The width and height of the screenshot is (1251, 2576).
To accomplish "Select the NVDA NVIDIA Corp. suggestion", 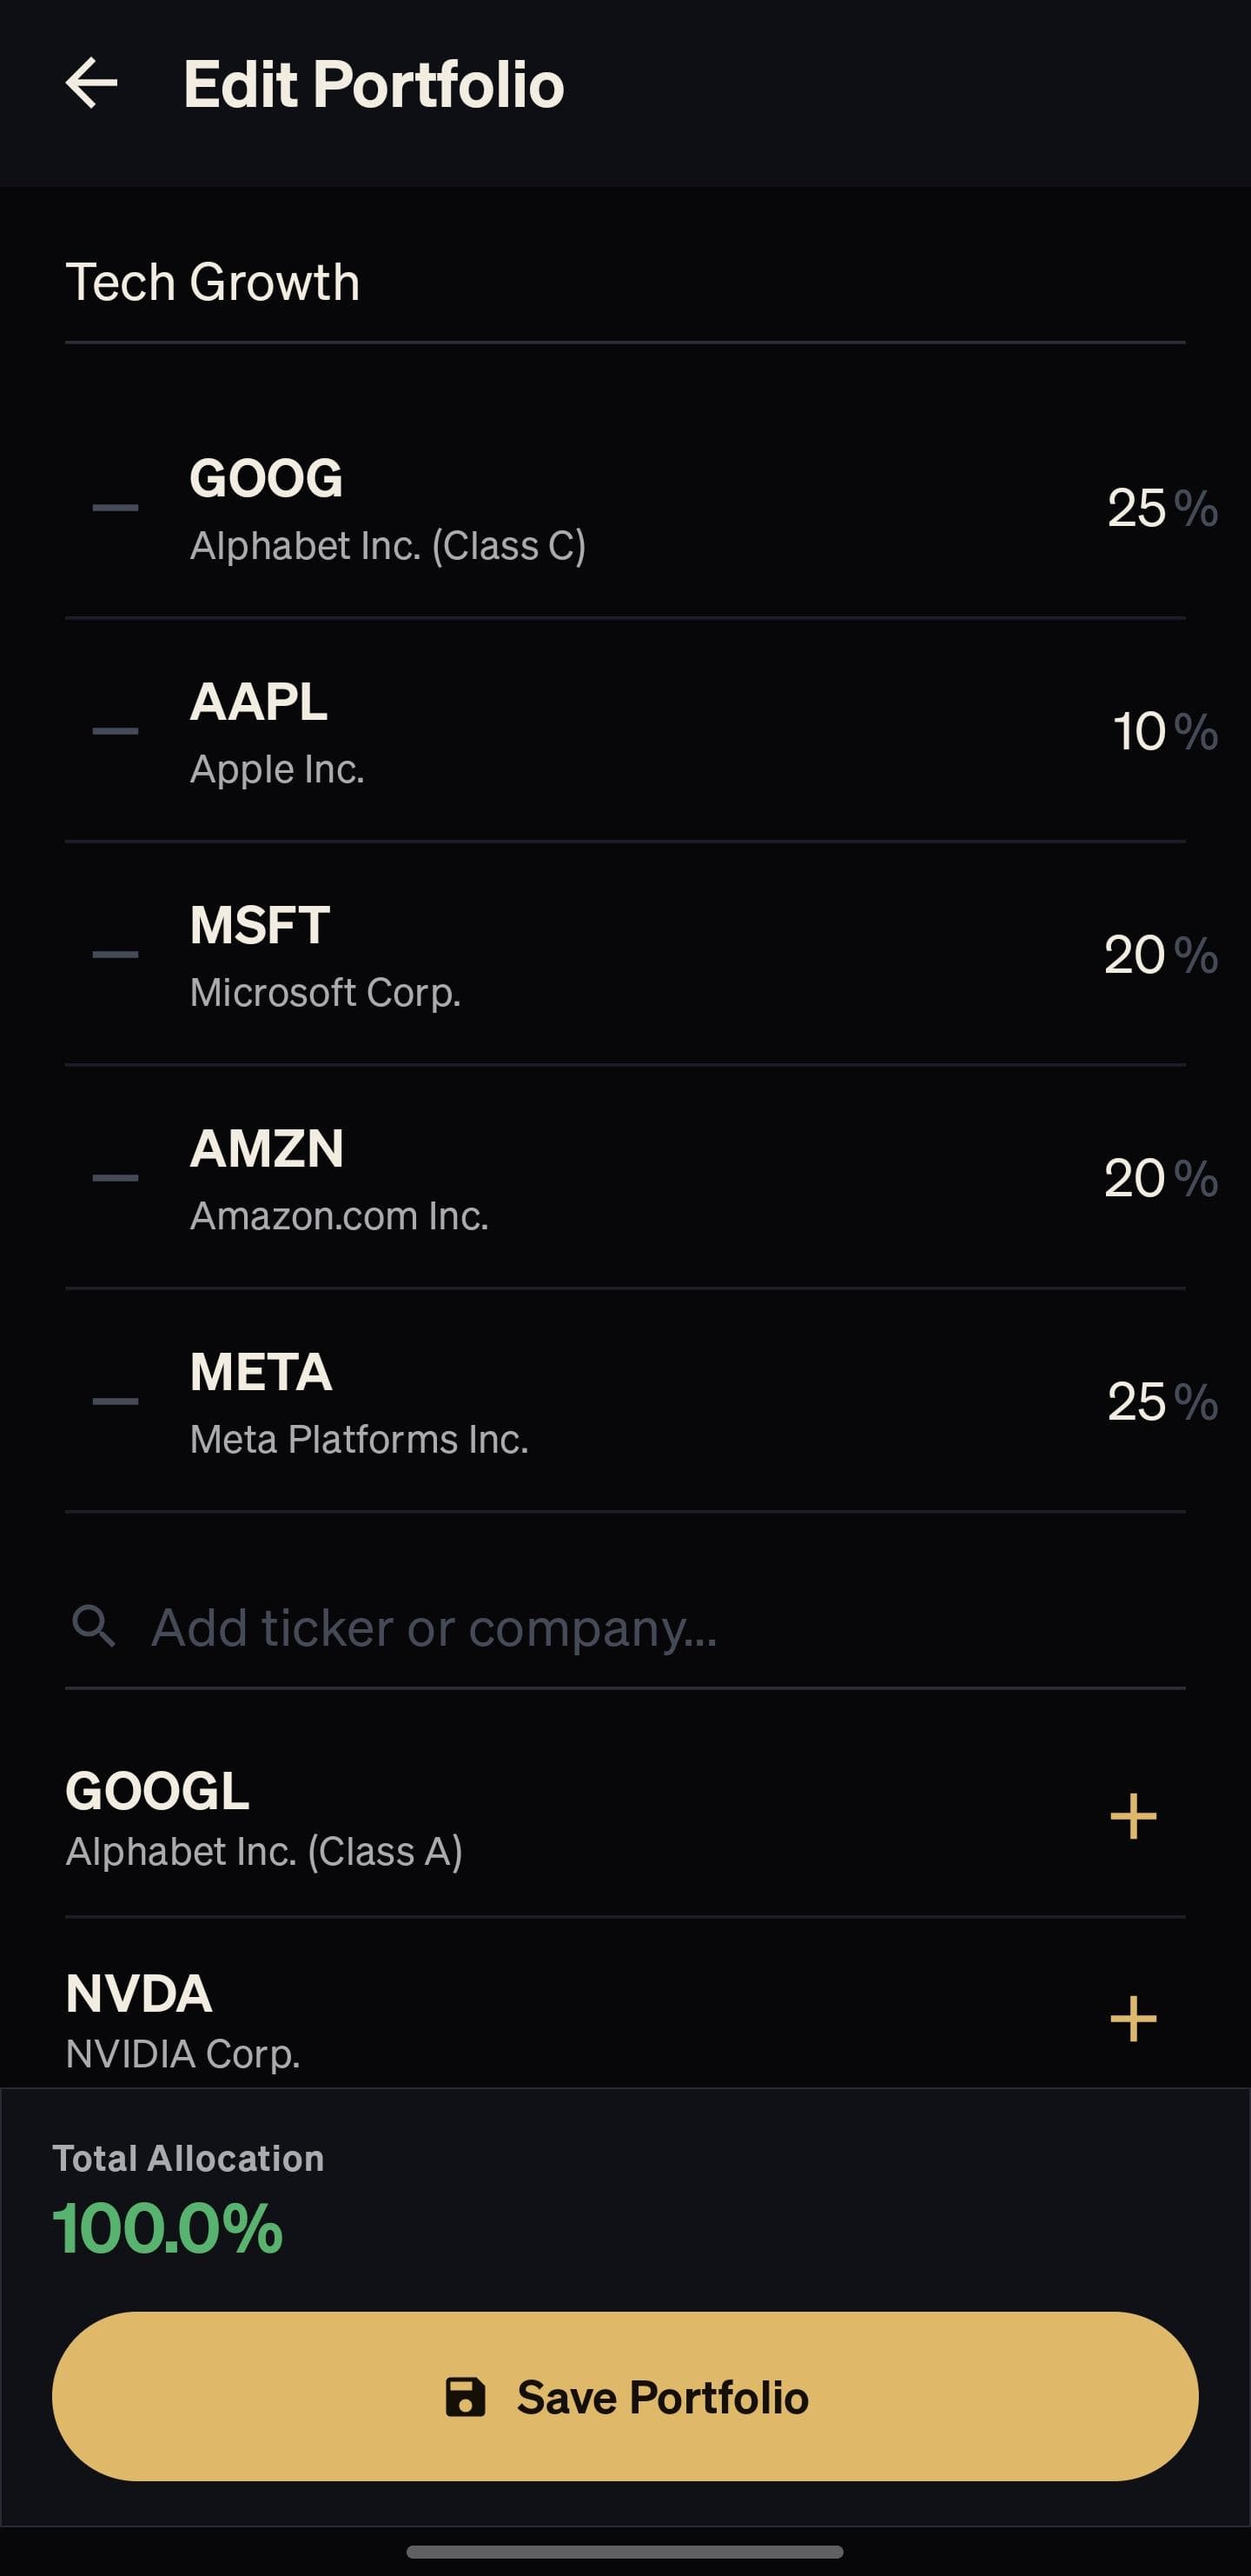I will tap(400, 2018).
